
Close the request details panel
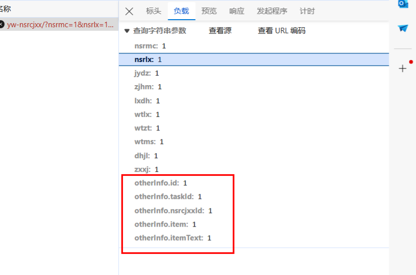pos(129,12)
